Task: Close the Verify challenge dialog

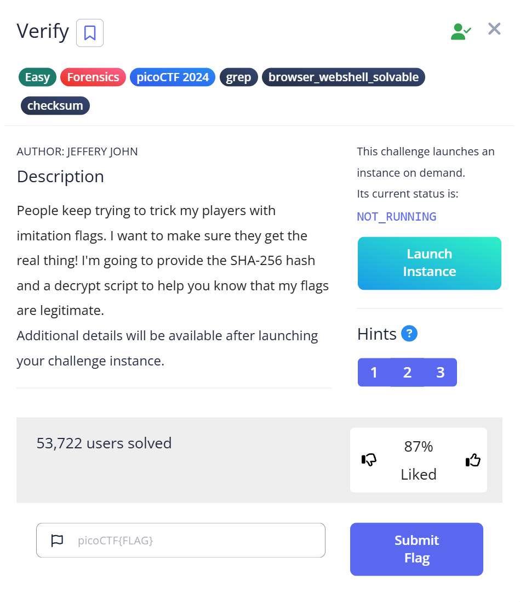Action: pyautogui.click(x=494, y=29)
